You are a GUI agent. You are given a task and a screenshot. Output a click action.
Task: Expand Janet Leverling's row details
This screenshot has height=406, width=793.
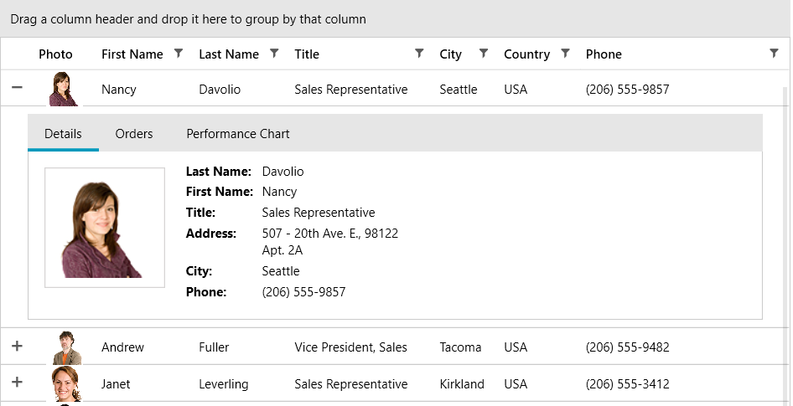point(17,383)
